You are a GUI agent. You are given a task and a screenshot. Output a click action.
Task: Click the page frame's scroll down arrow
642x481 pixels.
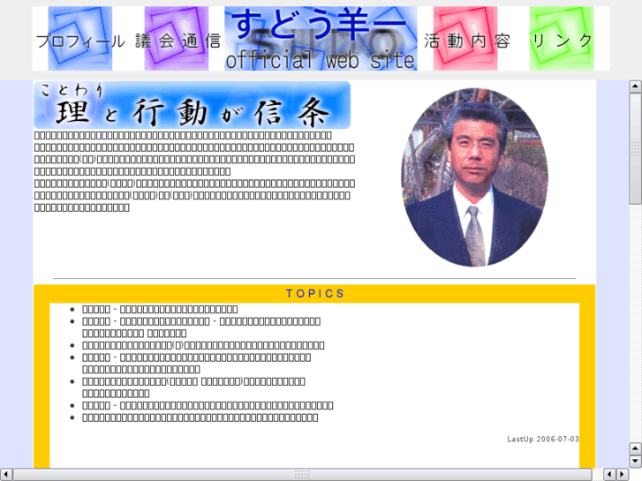coord(635,462)
